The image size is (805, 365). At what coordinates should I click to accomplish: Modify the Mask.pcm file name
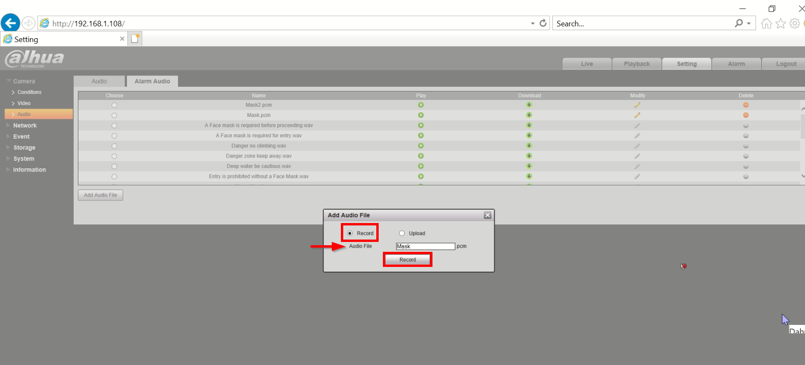click(x=637, y=115)
